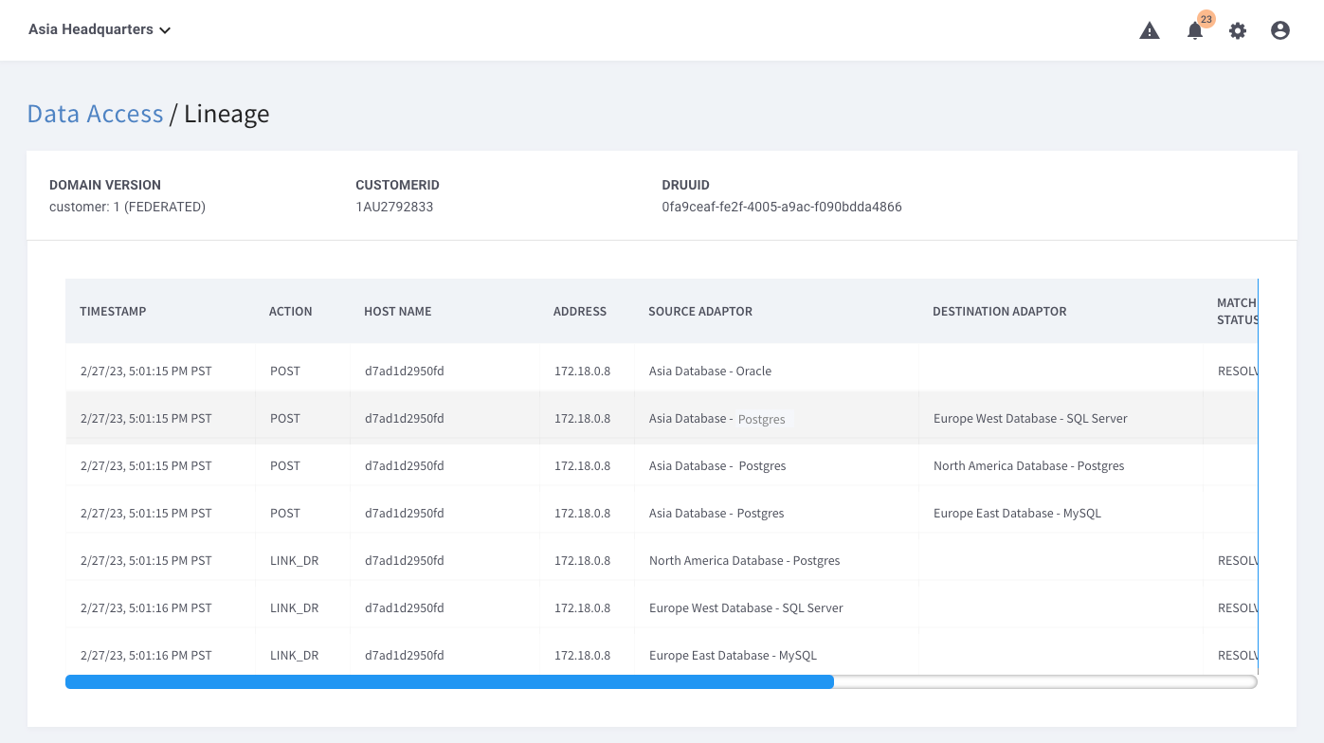Click the ACTION column header
This screenshot has width=1324, height=743.
[x=290, y=311]
